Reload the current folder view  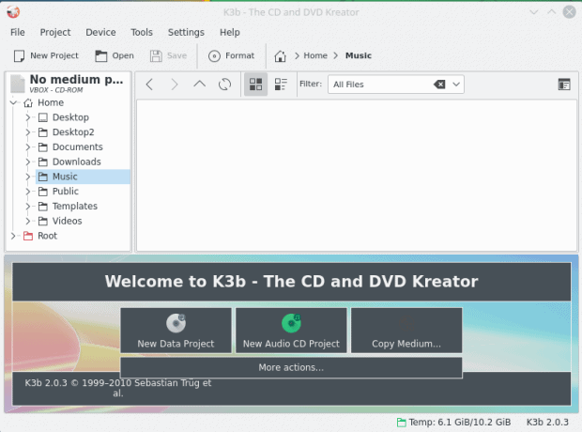[x=224, y=85]
